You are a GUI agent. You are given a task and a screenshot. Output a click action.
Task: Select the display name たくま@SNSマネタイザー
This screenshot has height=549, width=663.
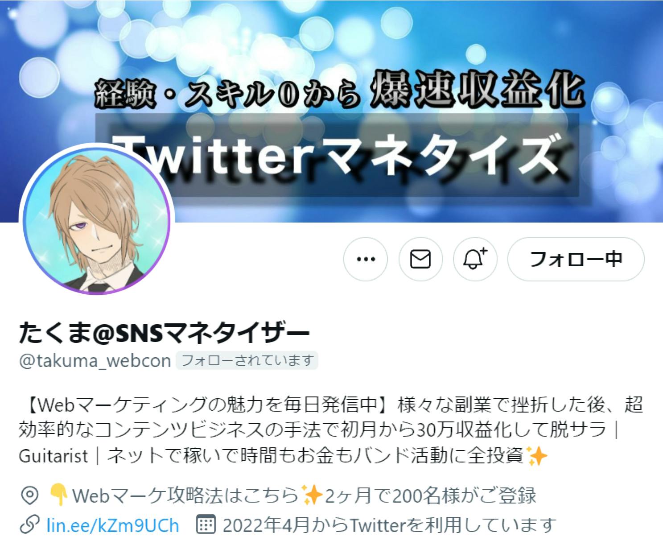point(164,333)
